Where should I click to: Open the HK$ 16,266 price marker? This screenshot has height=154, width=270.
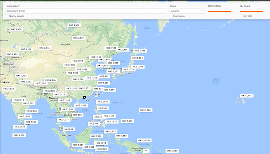point(144,140)
